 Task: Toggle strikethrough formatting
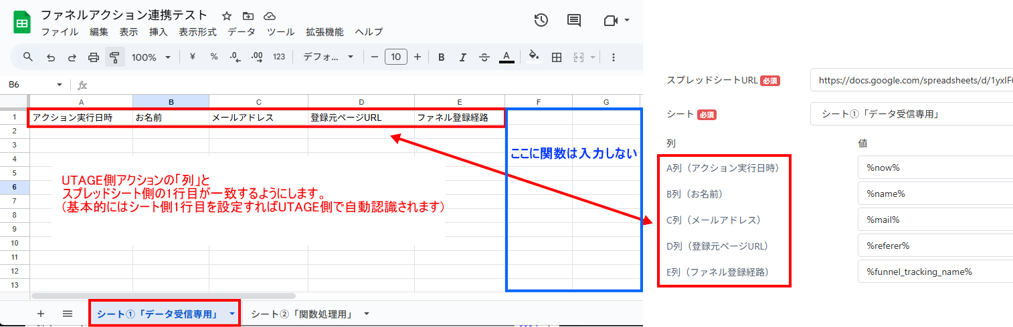click(484, 57)
